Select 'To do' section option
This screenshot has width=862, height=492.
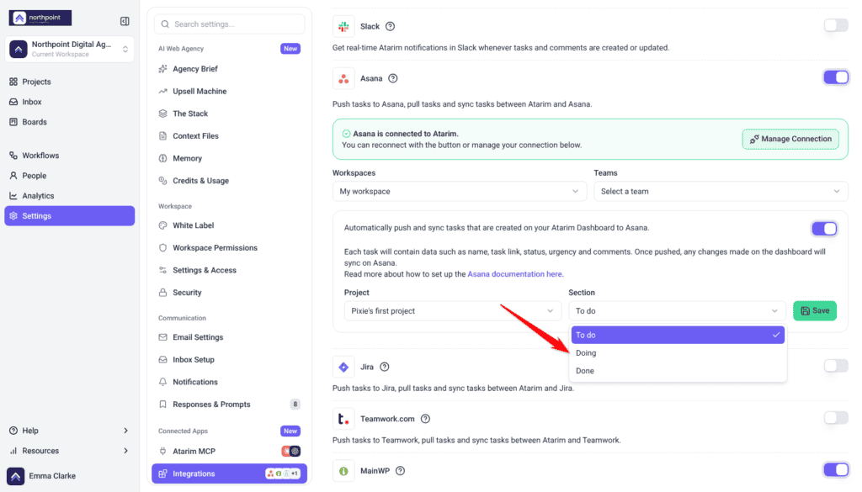coord(678,335)
